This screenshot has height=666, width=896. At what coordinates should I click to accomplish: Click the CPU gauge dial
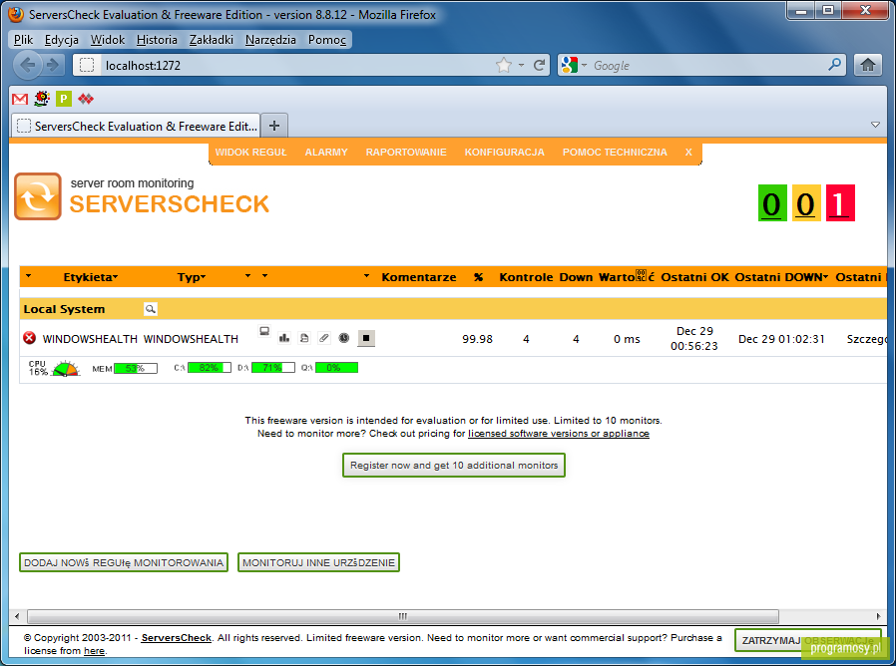66,369
